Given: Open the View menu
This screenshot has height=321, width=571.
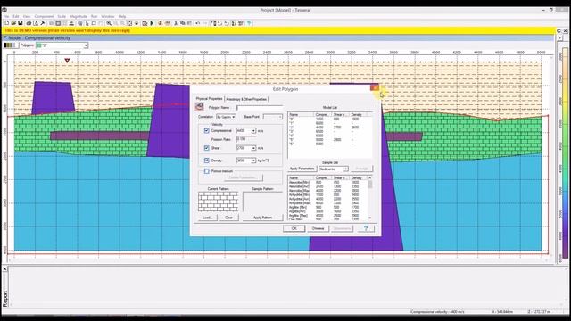Looking at the screenshot, I should (27, 16).
